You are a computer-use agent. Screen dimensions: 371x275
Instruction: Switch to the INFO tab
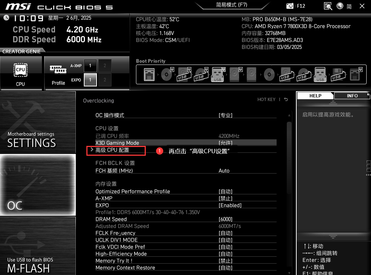pos(352,96)
